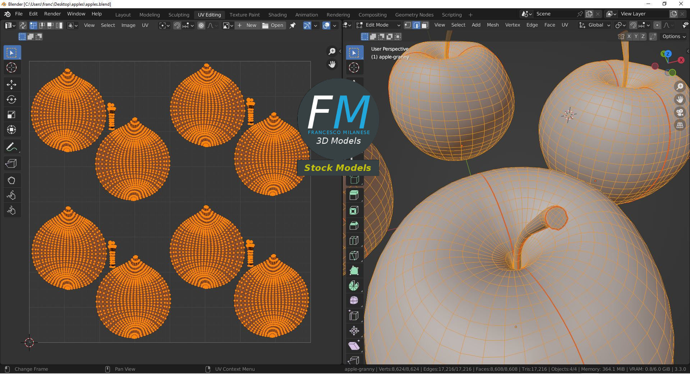Choose the Rotate tool in UV editor
690x374 pixels.
point(12,99)
